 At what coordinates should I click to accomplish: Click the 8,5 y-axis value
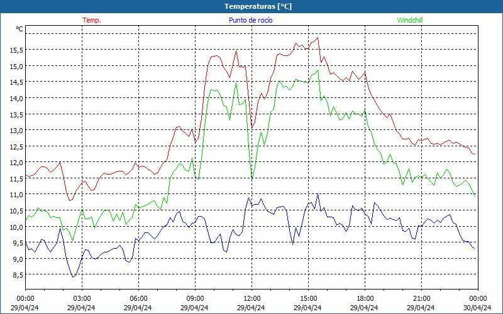tap(18, 275)
